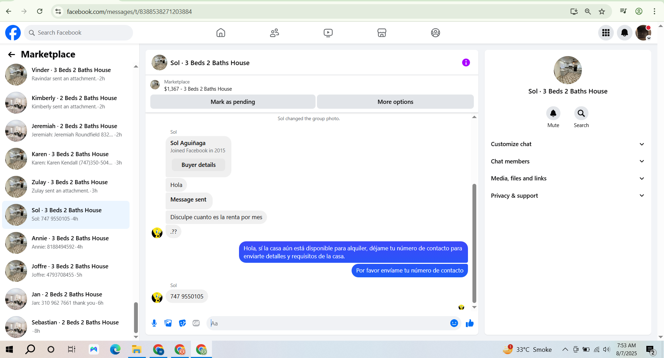Viewport: 664px width, 358px height.
Task: Open the emoji picker smiley icon
Action: [454, 323]
